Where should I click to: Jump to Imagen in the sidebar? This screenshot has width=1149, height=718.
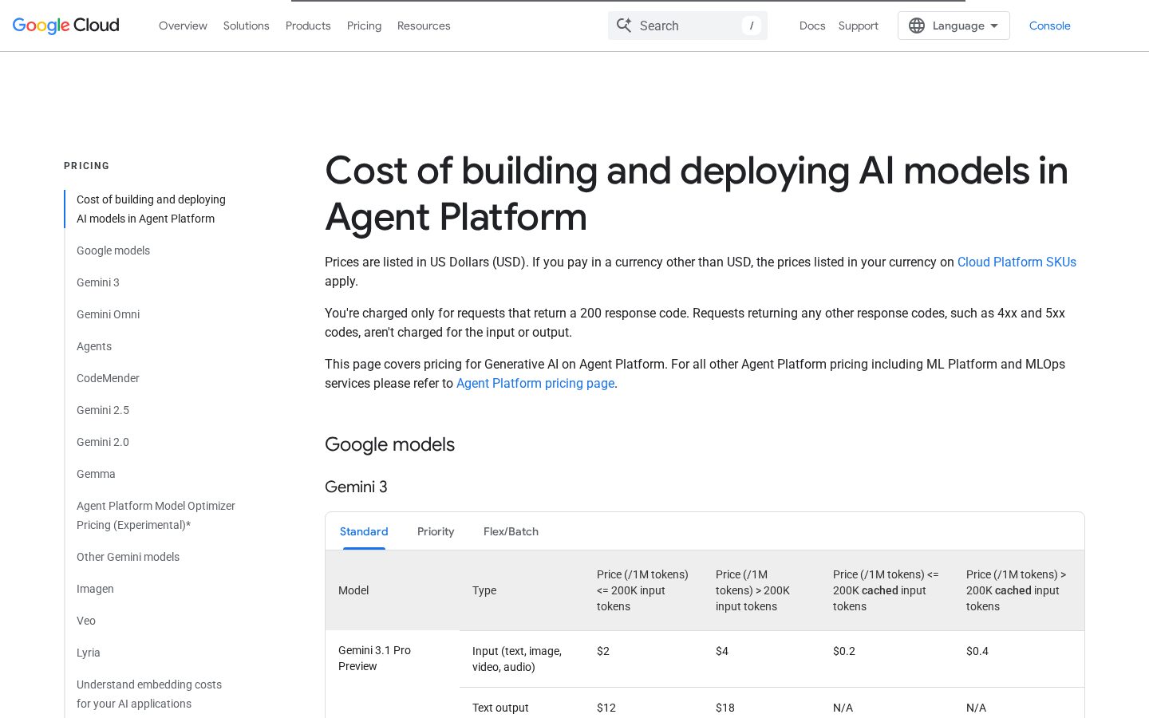[95, 589]
